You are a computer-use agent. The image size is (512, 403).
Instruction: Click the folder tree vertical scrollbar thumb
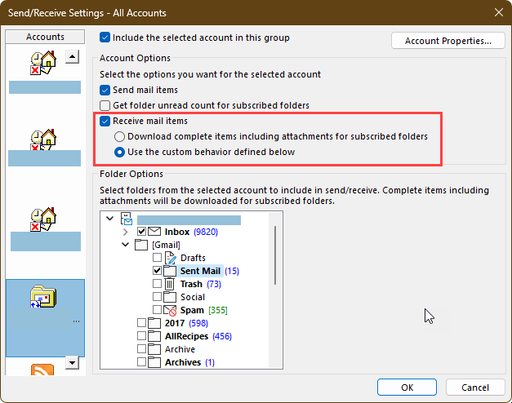[275, 255]
